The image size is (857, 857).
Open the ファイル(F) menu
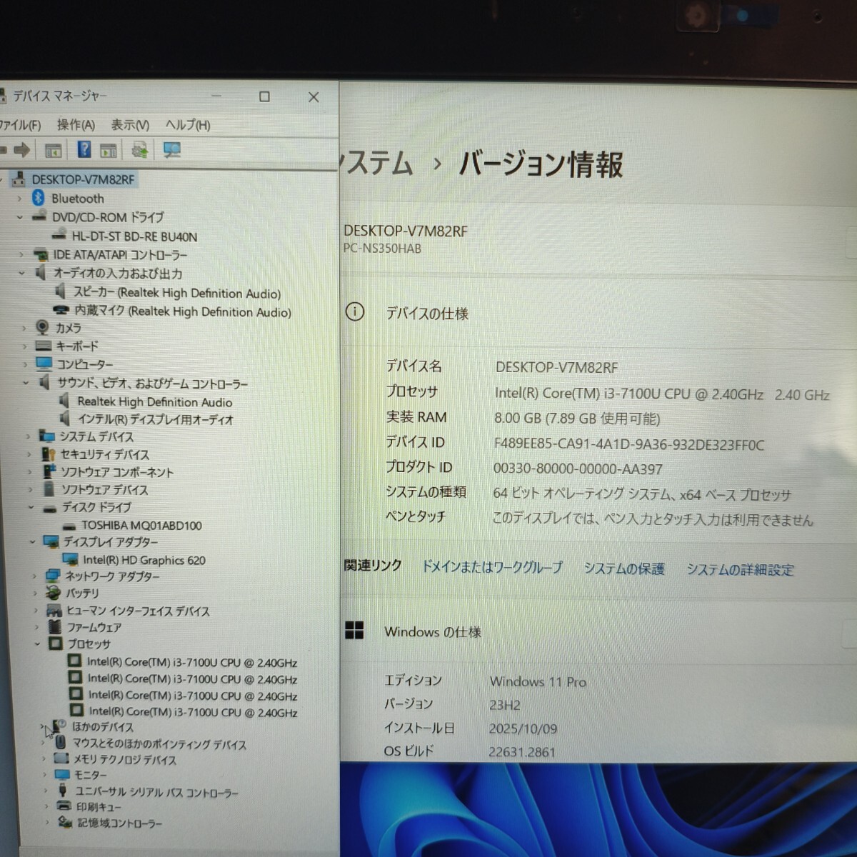20,125
